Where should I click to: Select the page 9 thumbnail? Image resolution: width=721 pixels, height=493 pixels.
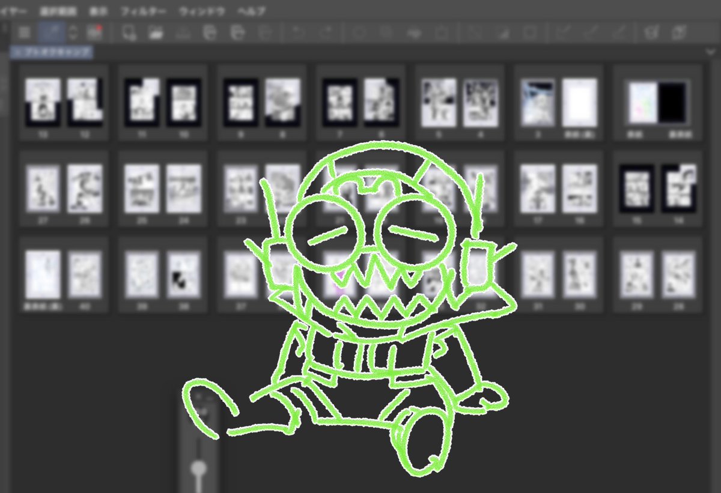pos(241,103)
